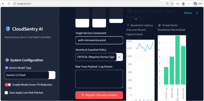Screen dimensions: 204x101
Task: Click the Gemini Model Type emoji icon
Action: [x=6, y=68]
